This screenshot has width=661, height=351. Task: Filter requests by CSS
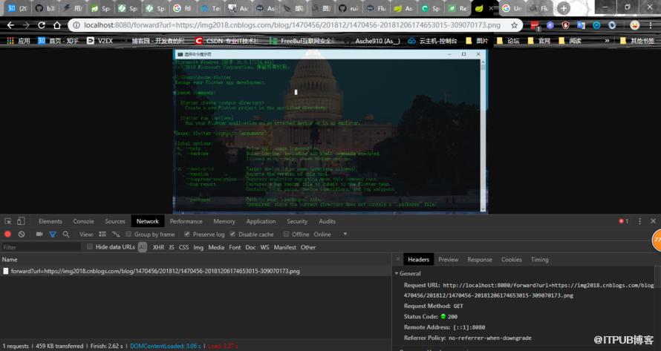pyautogui.click(x=183, y=247)
